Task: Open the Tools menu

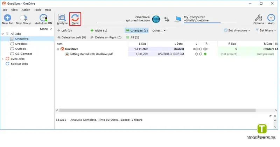Action: pos(37,10)
